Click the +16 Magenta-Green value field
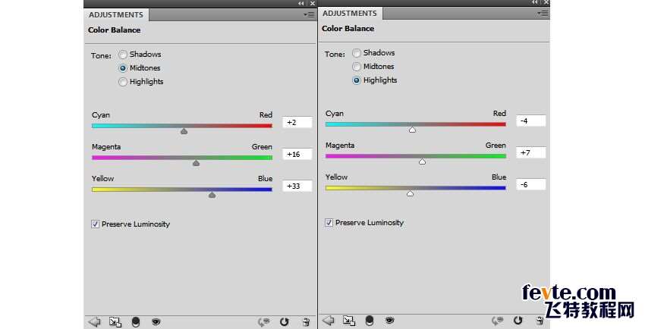The width and height of the screenshot is (645, 329). click(x=297, y=155)
